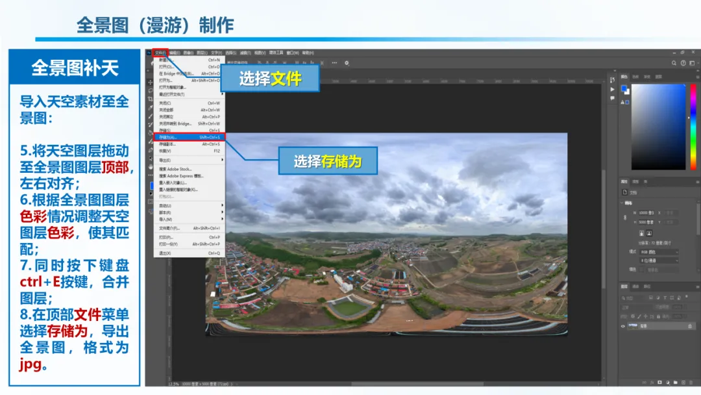Click the search magnifier icon at top right
Image resolution: width=701 pixels, height=395 pixels.
click(x=674, y=63)
